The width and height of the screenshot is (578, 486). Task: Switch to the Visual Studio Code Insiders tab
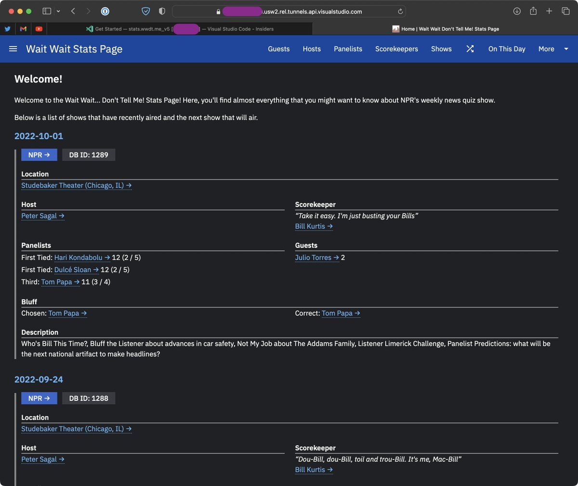point(180,29)
